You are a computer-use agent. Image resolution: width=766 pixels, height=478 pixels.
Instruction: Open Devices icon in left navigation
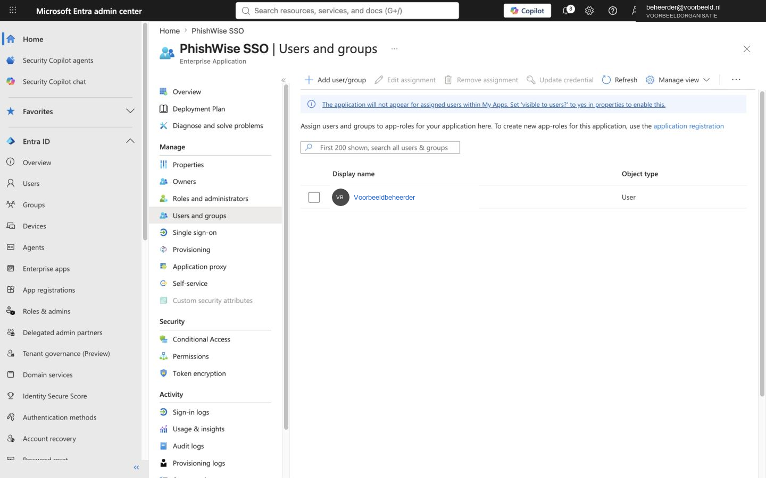point(11,226)
